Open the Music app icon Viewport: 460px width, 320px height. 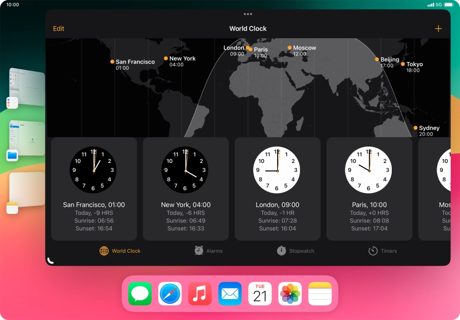coord(200,293)
